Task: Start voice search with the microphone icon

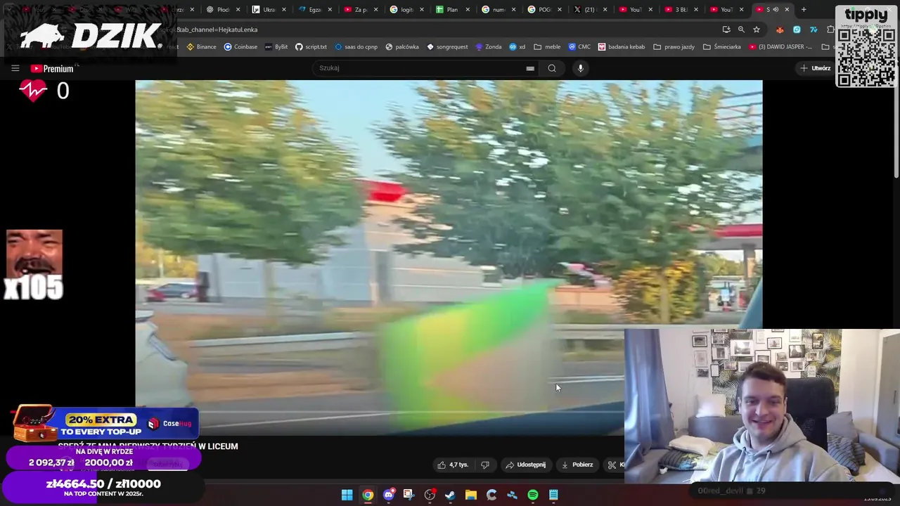Action: 580,68
